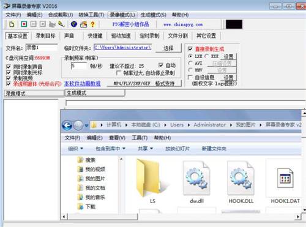Expand breadcrumb arrow after Administrator

point(231,125)
